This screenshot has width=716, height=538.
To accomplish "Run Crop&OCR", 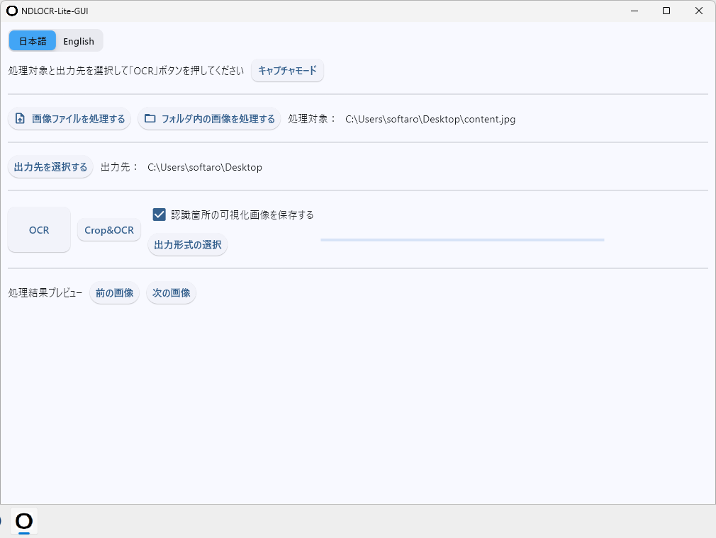I will 109,230.
